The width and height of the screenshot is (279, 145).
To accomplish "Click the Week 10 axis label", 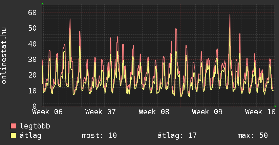I will coord(260,112).
